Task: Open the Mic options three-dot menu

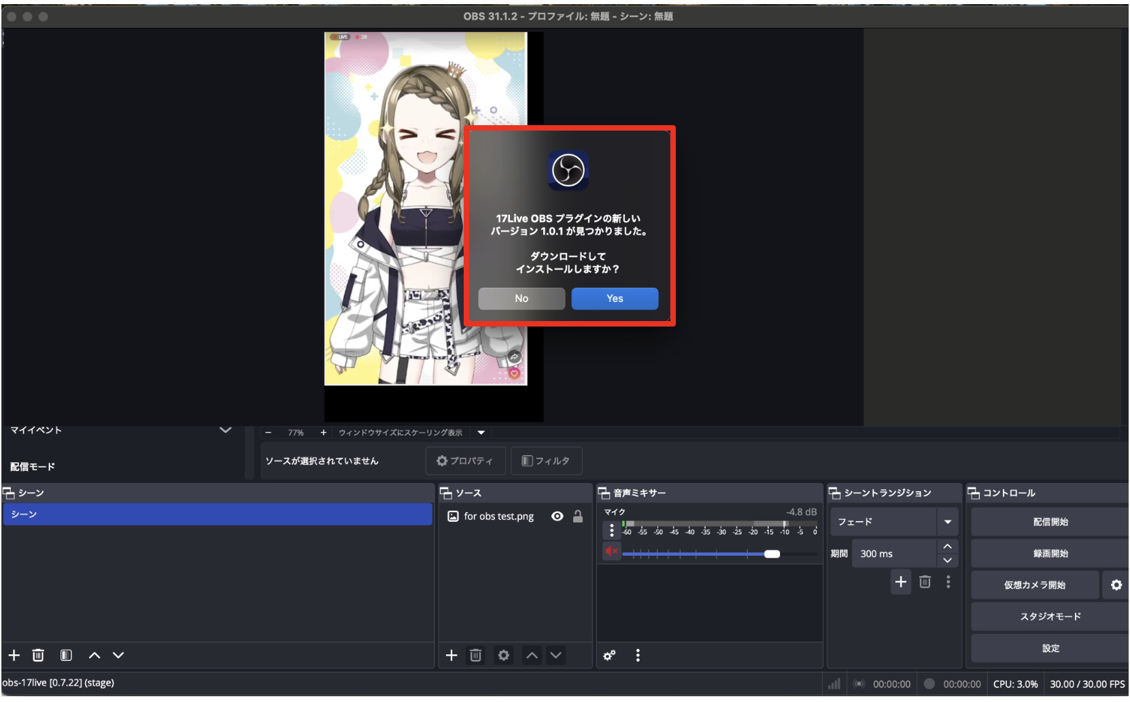Action: tap(612, 530)
